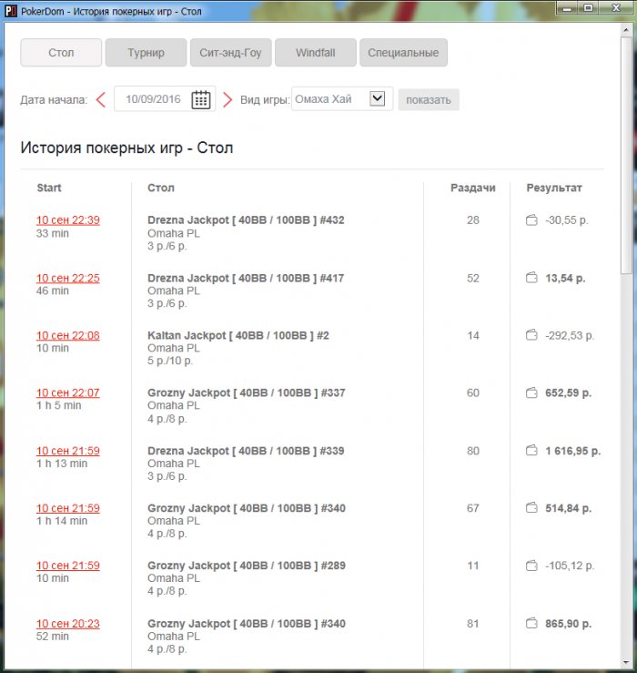This screenshot has height=673, width=637.
Task: Click wallet icon beside 865,90 р. result
Action: [531, 623]
